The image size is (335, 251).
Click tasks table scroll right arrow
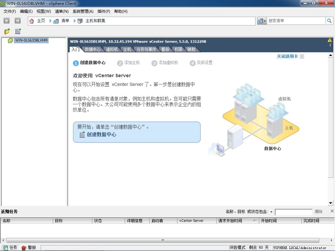332,240
